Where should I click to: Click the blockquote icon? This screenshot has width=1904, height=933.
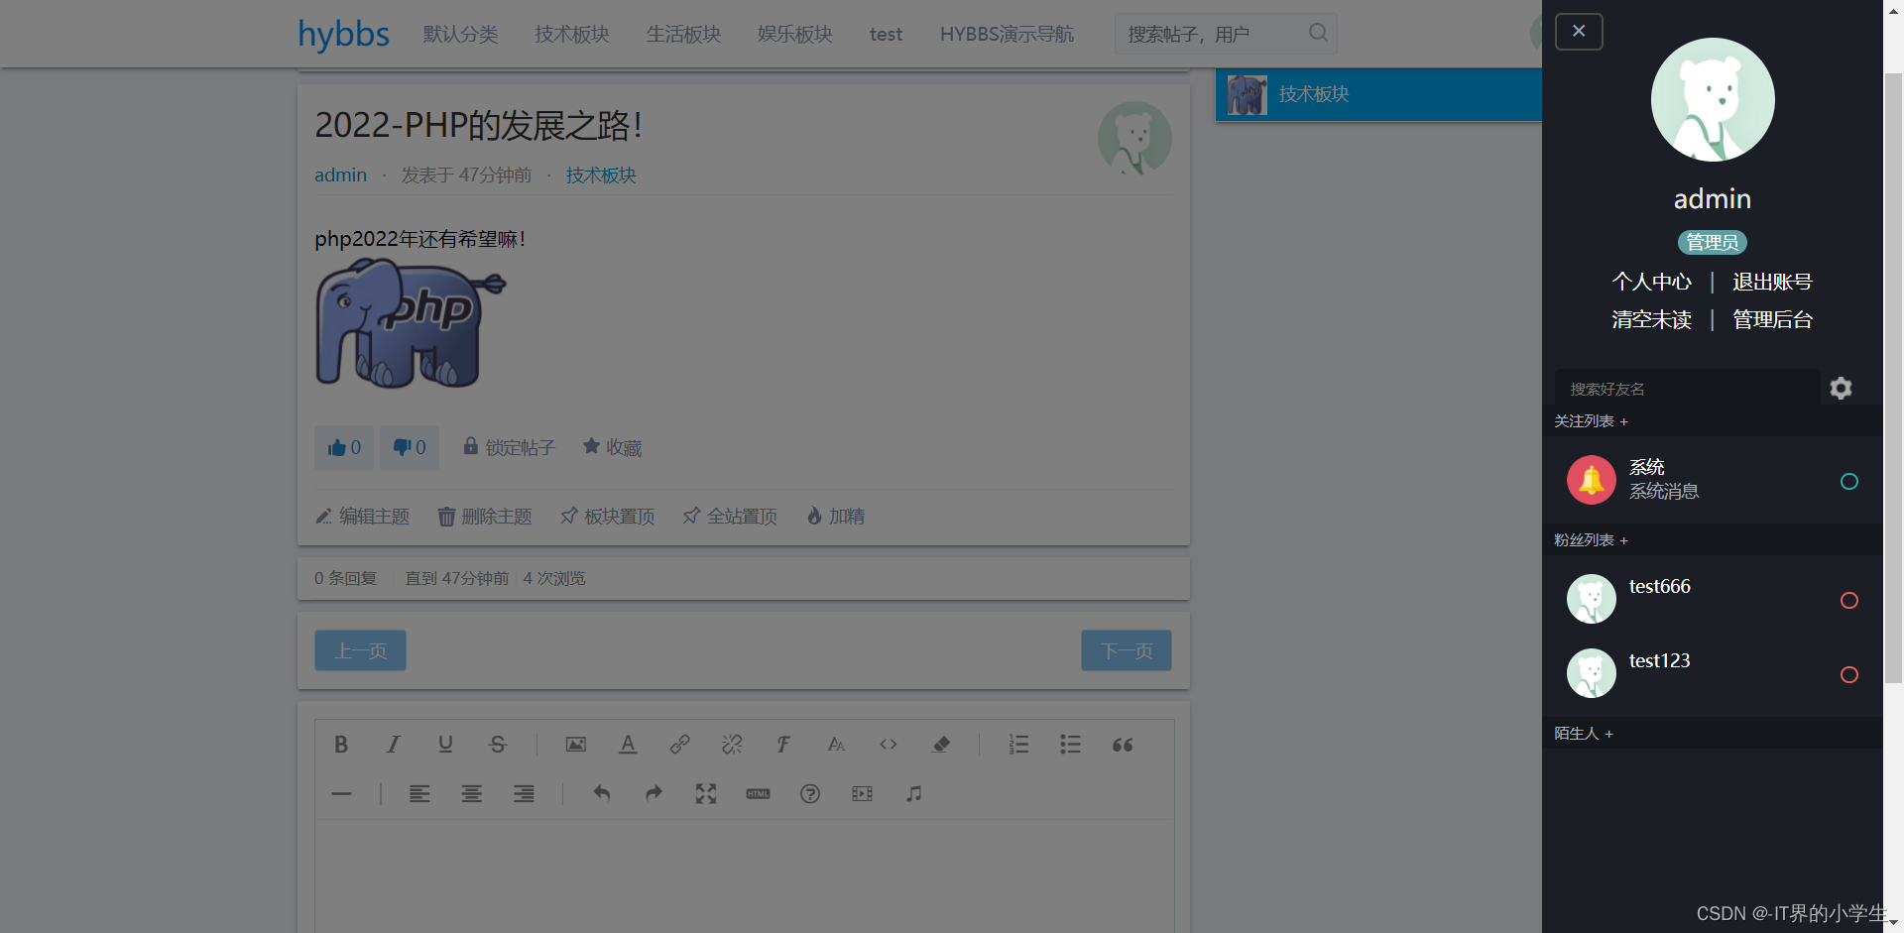click(1123, 745)
